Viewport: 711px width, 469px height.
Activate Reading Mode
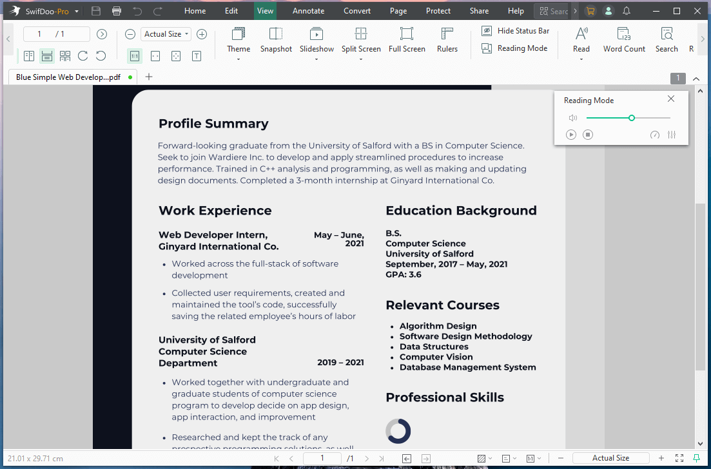[515, 48]
